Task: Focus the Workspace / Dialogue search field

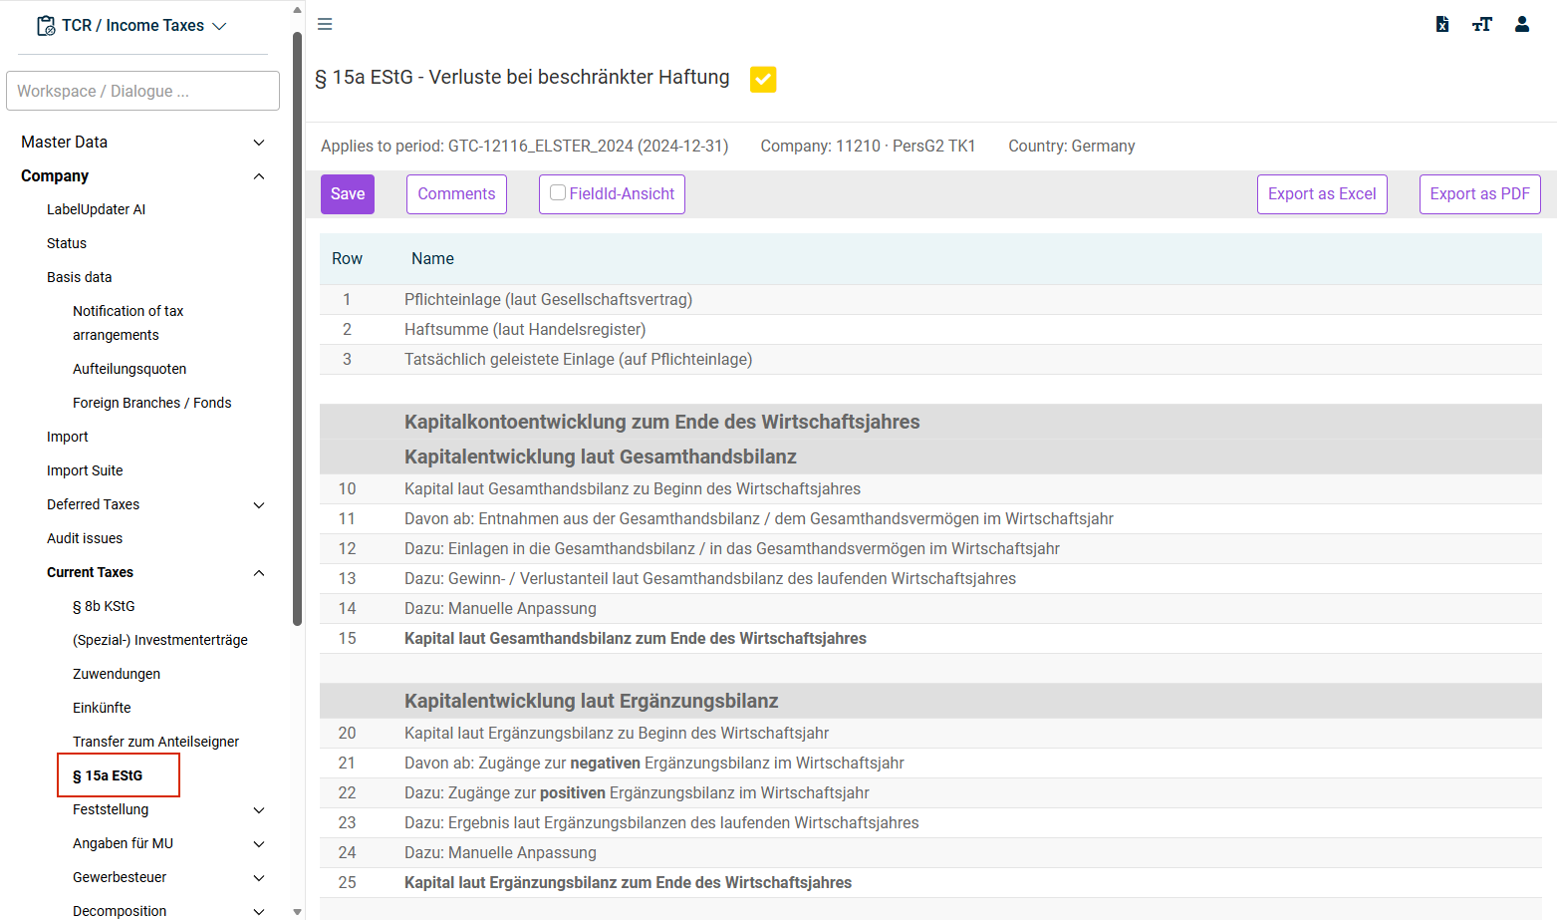Action: click(x=142, y=91)
